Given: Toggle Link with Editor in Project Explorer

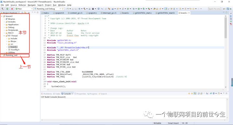Looking at the screenshot, I should click(x=25, y=13).
